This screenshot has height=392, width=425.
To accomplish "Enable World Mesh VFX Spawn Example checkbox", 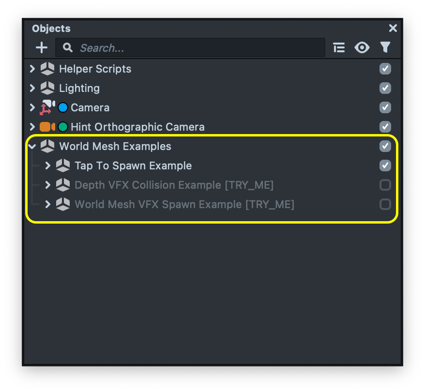I will pyautogui.click(x=385, y=204).
